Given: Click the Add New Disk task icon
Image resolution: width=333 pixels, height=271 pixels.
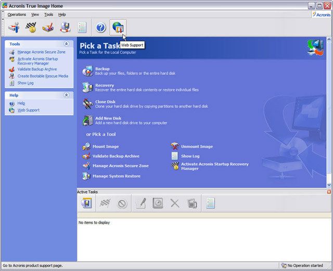Looking at the screenshot, I should point(88,120).
